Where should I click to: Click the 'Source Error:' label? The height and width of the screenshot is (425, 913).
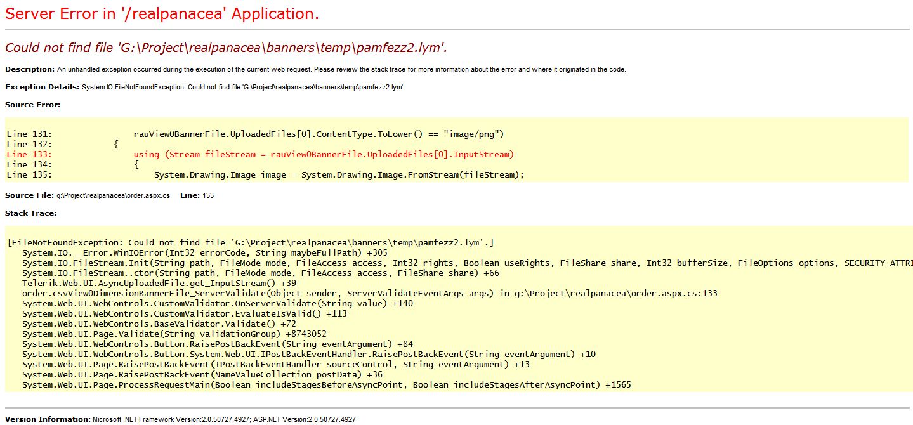pyautogui.click(x=32, y=105)
